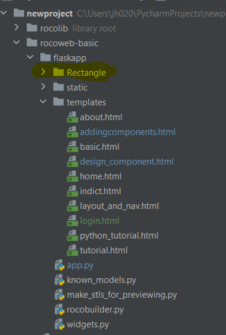Click the rocolib folder icon
Image resolution: width=226 pixels, height=335 pixels.
pyautogui.click(x=32, y=28)
